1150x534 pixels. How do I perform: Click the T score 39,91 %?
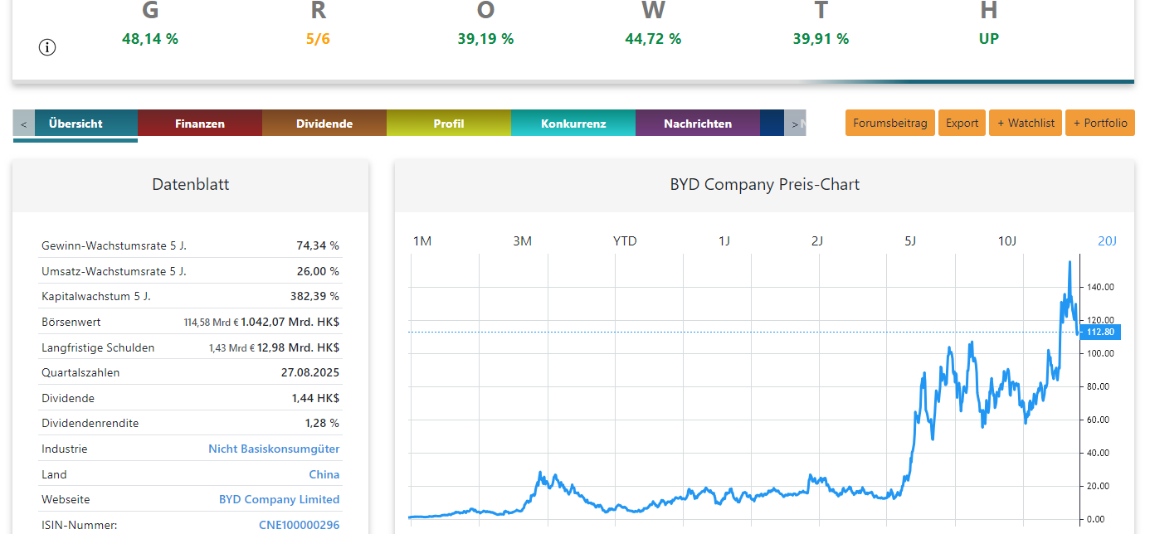point(821,39)
